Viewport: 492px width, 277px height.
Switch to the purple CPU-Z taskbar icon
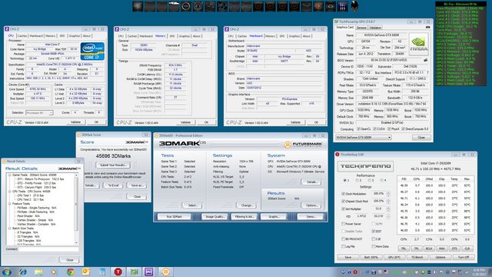click(x=148, y=272)
